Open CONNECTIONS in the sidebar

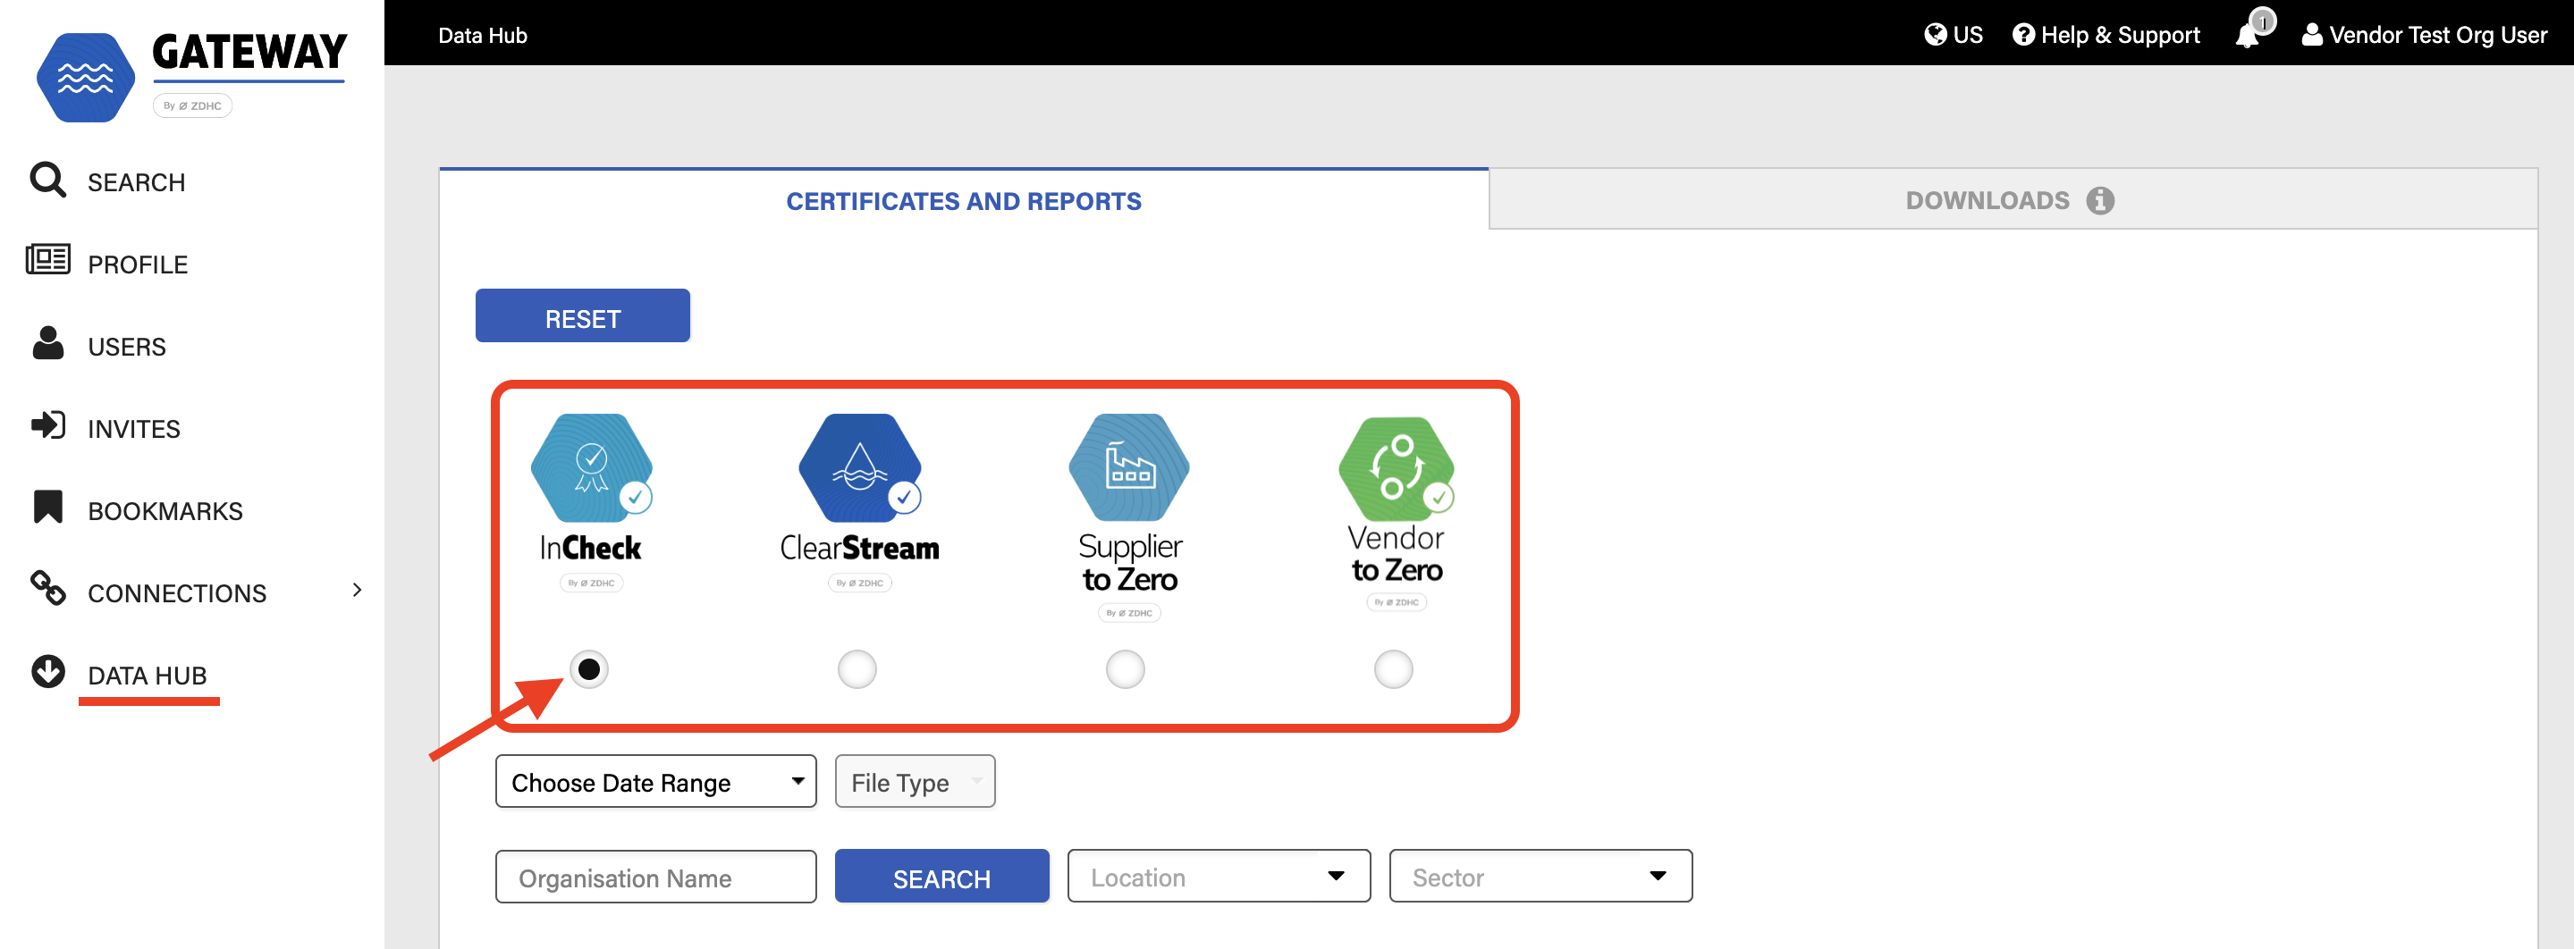coord(177,593)
